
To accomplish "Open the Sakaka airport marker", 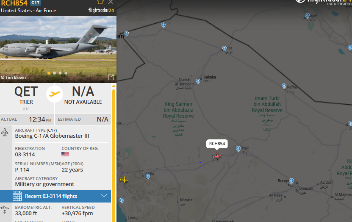I will 198,81.
